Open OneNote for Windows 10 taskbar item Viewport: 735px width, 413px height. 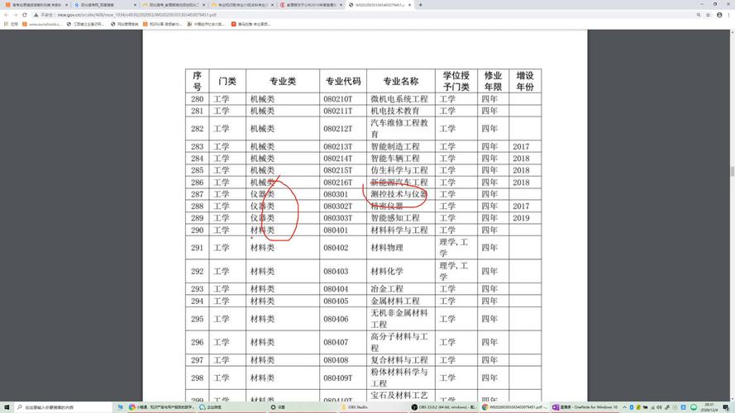coord(585,407)
